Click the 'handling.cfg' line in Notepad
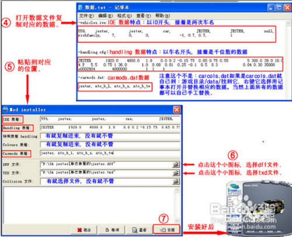Viewport: 292px width, 237px height. pyautogui.click(x=93, y=52)
